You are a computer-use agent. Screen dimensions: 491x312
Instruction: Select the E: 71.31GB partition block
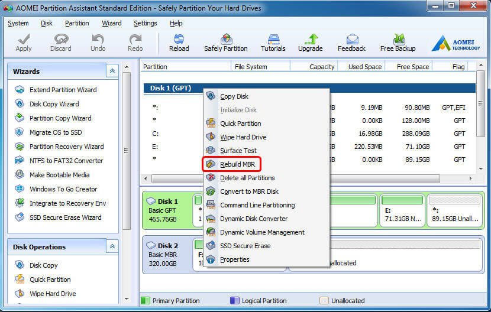[402, 210]
